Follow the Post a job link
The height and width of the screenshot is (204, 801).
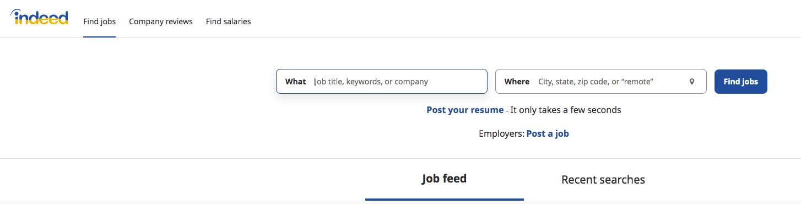click(548, 133)
